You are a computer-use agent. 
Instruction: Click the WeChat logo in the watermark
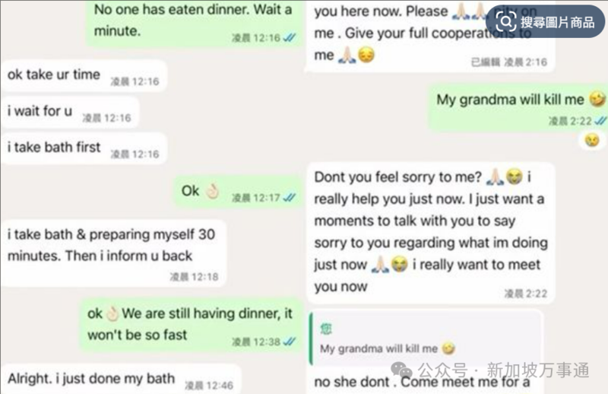pos(402,370)
